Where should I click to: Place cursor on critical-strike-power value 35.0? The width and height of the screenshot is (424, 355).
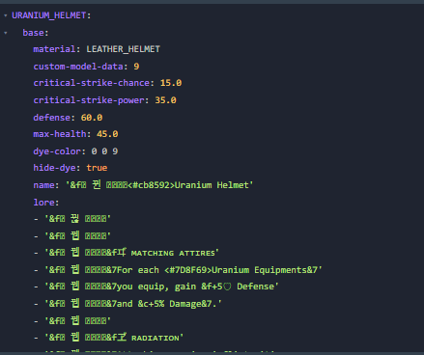pos(165,100)
